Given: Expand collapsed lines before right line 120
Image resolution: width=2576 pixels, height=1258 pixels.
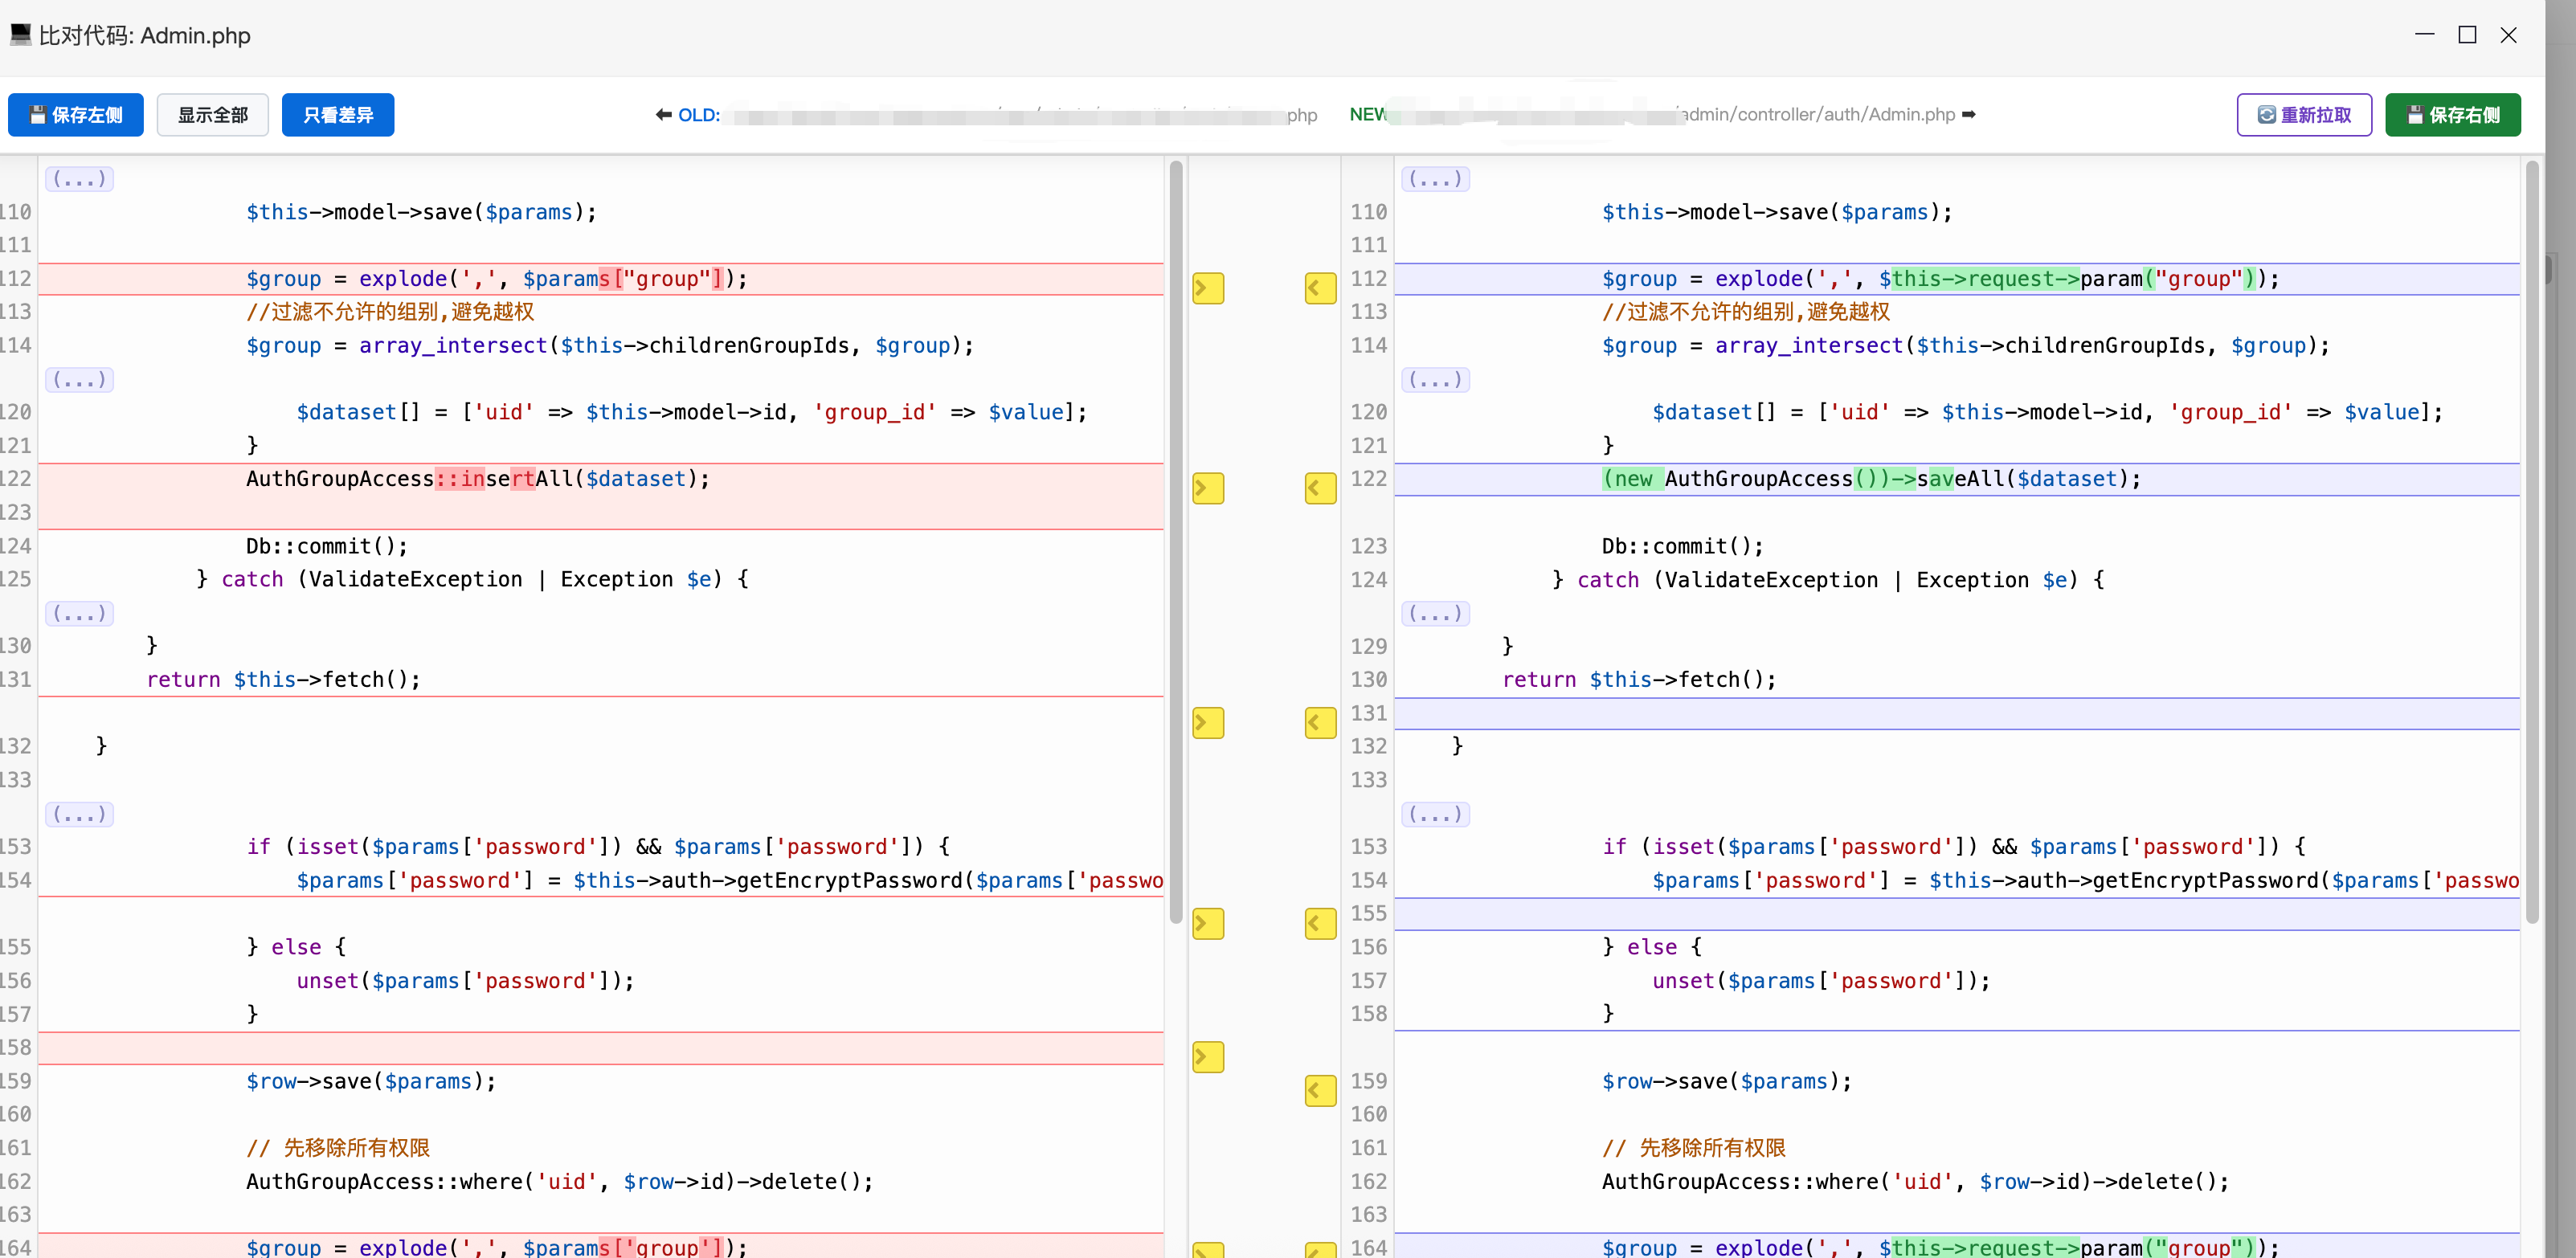Looking at the screenshot, I should 1435,380.
